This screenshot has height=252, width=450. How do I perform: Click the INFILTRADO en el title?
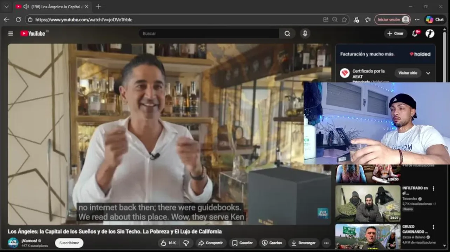tap(415, 190)
